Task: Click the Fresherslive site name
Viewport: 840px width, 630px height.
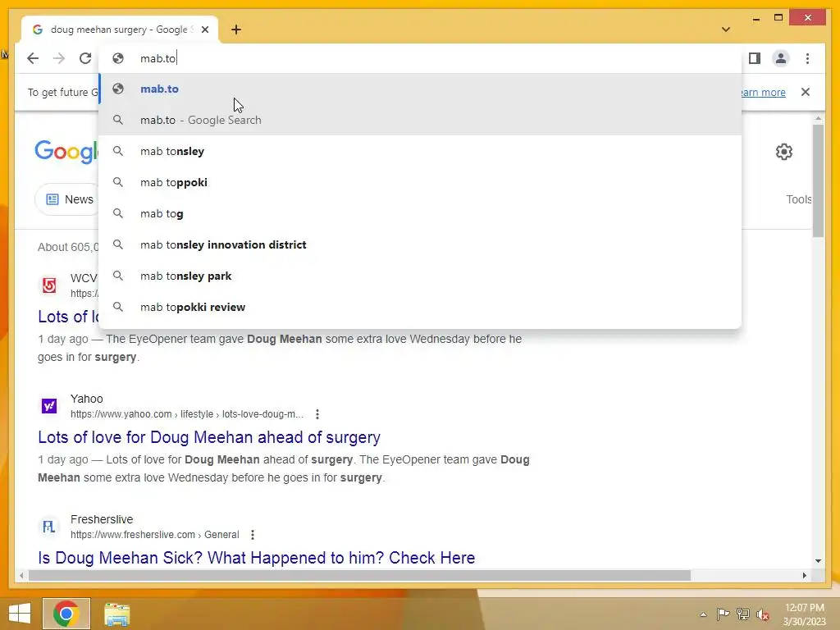Action: (x=102, y=519)
